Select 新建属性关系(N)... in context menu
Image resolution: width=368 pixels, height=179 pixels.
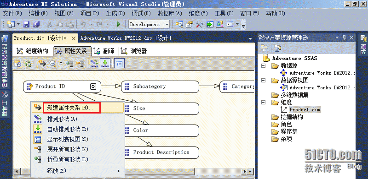point(77,108)
